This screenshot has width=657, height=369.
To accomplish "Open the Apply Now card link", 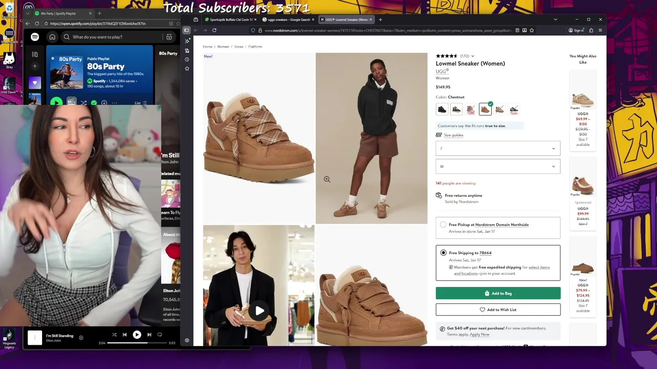I will point(479,334).
